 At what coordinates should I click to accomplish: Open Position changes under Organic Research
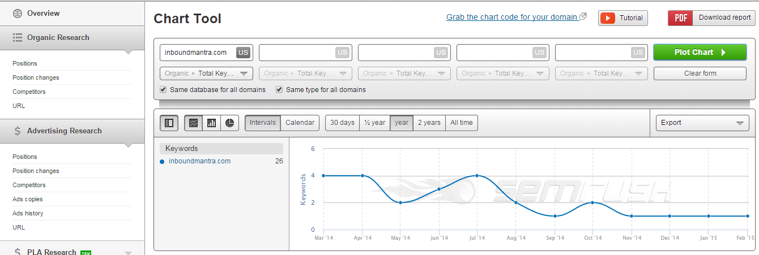(36, 77)
